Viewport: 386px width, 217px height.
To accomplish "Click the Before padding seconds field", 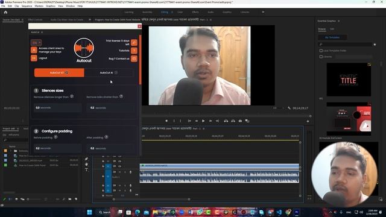I will click(x=58, y=148).
